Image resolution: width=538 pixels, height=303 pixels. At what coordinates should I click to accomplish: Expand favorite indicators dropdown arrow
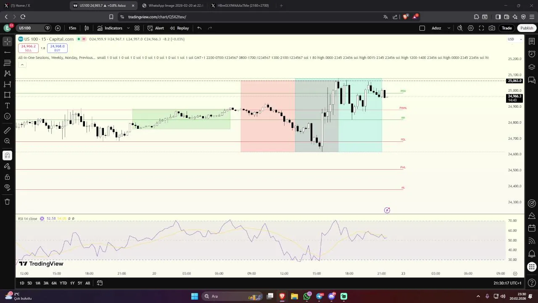[x=128, y=28]
